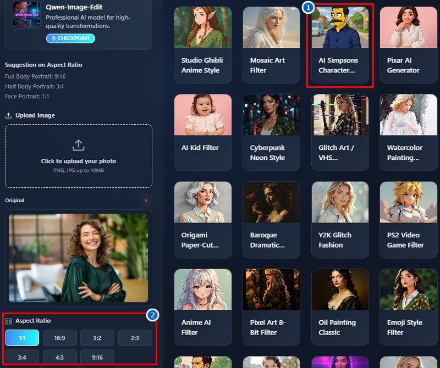Select the 1:1 aspect ratio
This screenshot has height=368, width=440.
point(22,338)
